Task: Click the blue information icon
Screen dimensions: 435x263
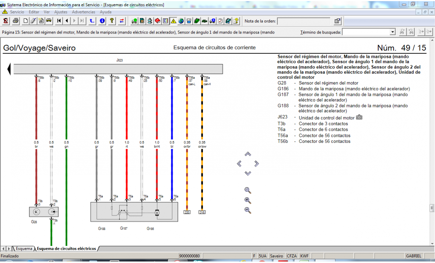Action: [102, 21]
